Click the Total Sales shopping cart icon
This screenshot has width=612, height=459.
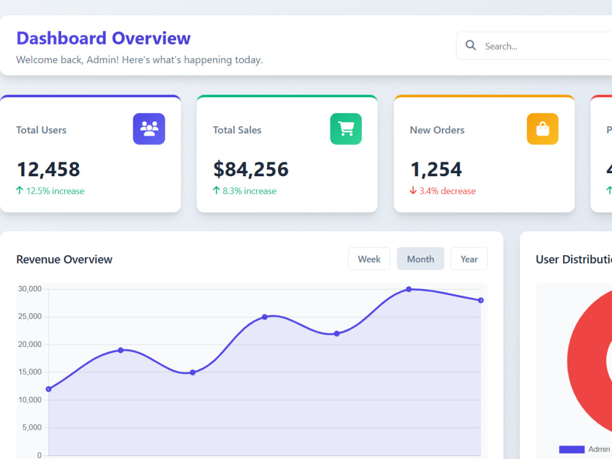(346, 129)
